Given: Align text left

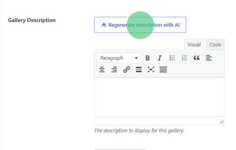Looking at the screenshot, I should coord(209,58).
